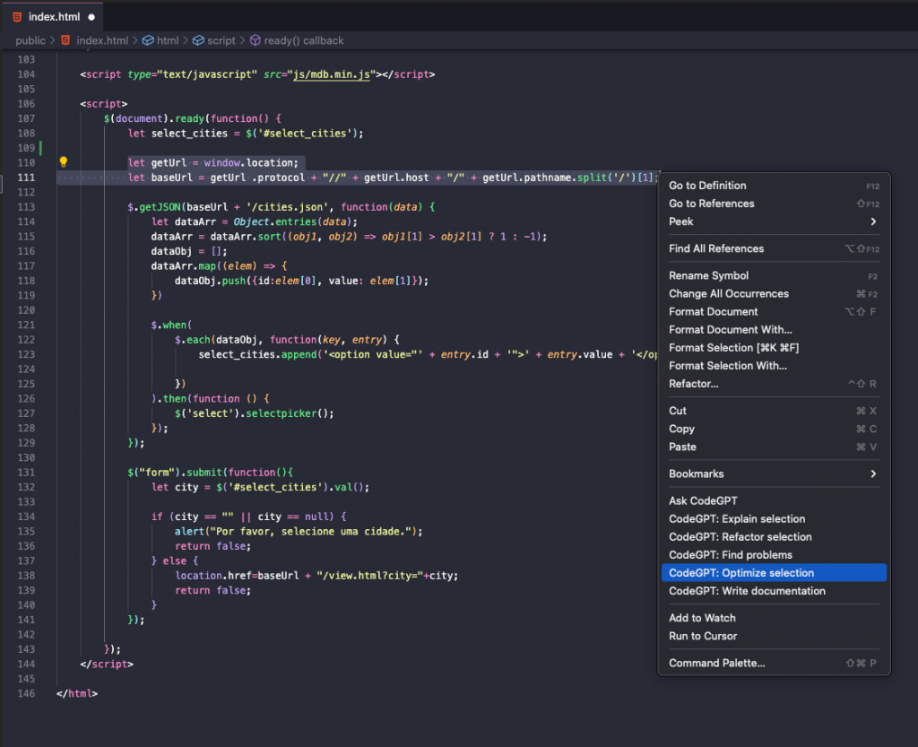Choose Format Selection With...
The image size is (918, 747).
pyautogui.click(x=774, y=366)
